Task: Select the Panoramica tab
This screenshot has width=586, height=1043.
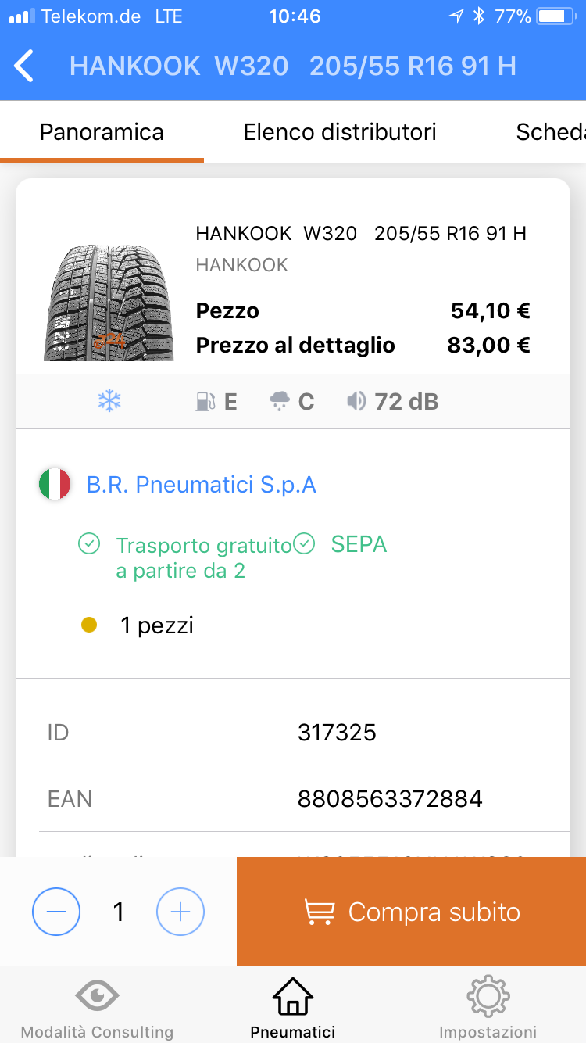Action: pos(102,132)
